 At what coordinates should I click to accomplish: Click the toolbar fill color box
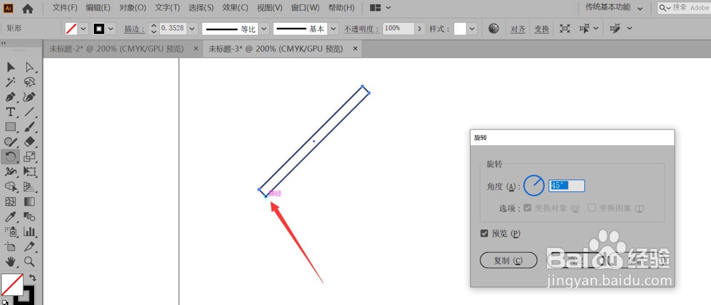[x=12, y=285]
